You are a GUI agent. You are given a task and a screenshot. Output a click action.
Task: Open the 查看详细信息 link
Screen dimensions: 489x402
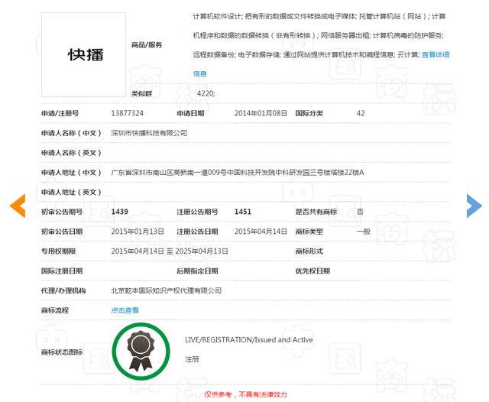pos(436,55)
